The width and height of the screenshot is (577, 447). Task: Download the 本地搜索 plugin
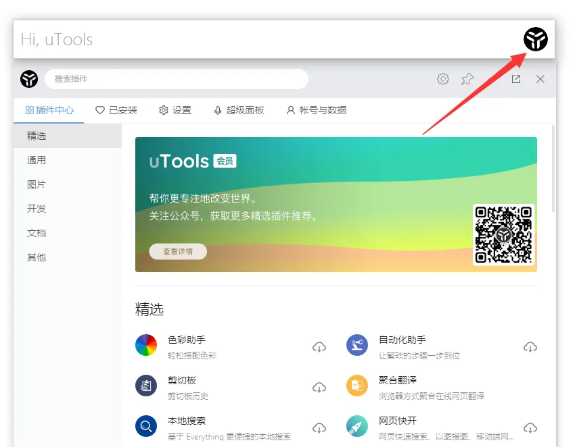pyautogui.click(x=319, y=428)
